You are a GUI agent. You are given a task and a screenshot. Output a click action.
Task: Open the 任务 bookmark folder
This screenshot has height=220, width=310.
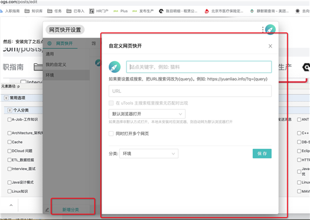click(x=54, y=11)
